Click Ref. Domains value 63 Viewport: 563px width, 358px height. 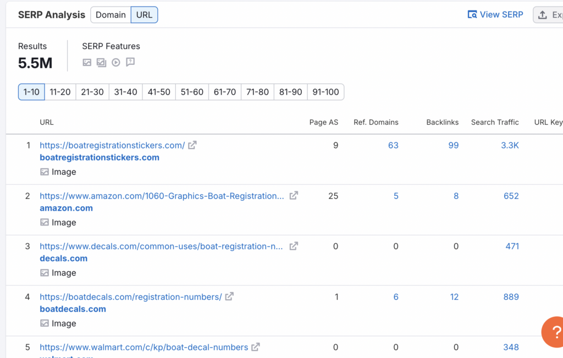click(393, 145)
